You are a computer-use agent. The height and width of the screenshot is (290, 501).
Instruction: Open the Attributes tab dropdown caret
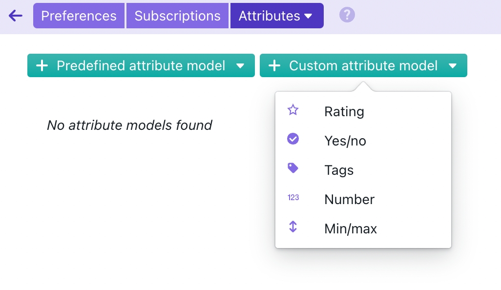click(308, 16)
